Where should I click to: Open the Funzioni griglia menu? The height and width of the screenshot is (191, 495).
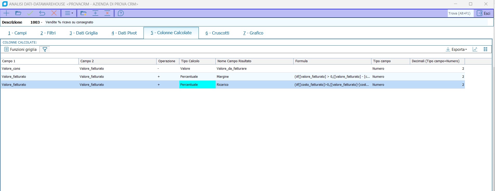click(x=21, y=49)
